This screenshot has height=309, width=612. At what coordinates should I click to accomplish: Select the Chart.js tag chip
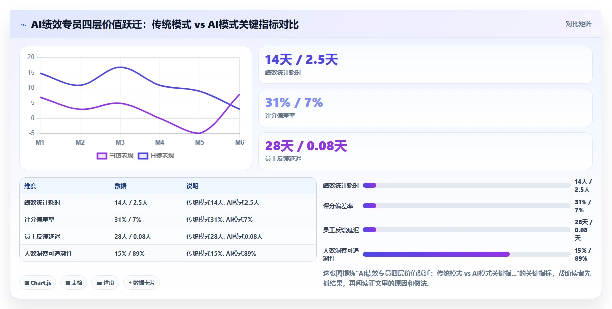tap(38, 283)
